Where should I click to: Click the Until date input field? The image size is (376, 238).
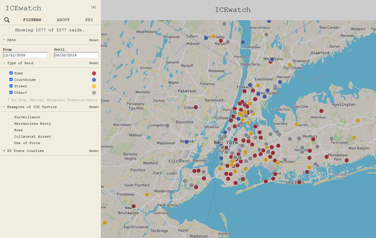tap(76, 55)
